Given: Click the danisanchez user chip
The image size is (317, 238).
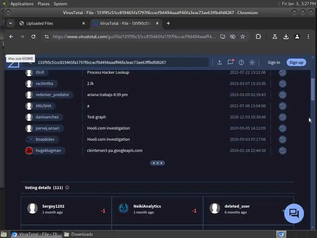Looking at the screenshot, I should click(44, 117).
